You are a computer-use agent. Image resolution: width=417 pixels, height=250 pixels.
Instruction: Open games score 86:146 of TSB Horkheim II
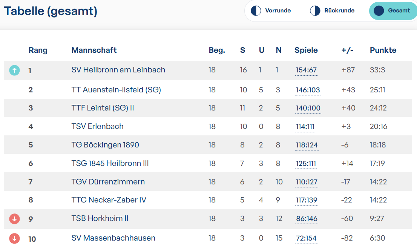307,219
